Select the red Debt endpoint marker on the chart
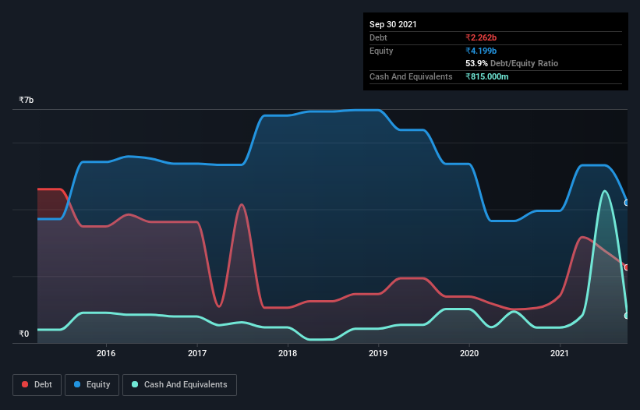 click(x=627, y=267)
